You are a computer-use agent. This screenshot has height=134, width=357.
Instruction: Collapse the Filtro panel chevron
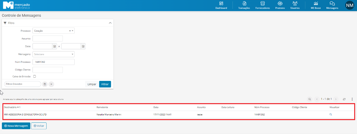pyautogui.click(x=110, y=23)
